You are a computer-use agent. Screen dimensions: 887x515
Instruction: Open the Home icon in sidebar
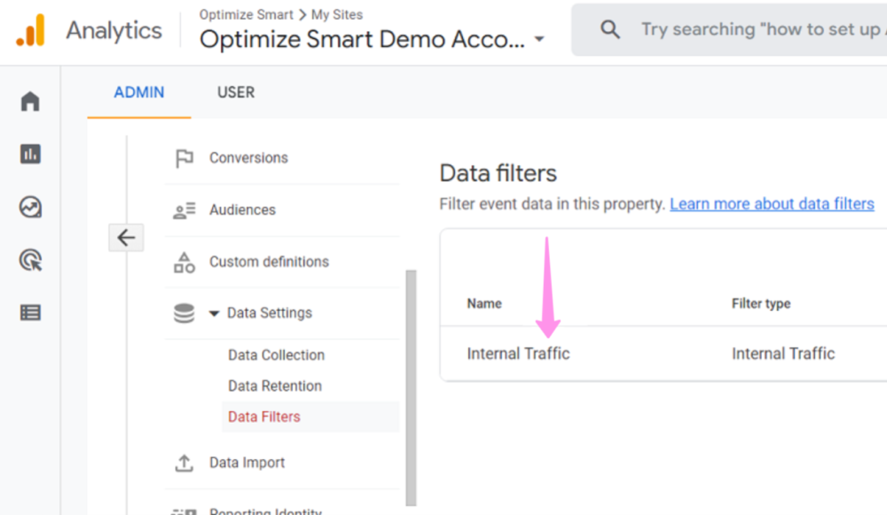(x=30, y=101)
